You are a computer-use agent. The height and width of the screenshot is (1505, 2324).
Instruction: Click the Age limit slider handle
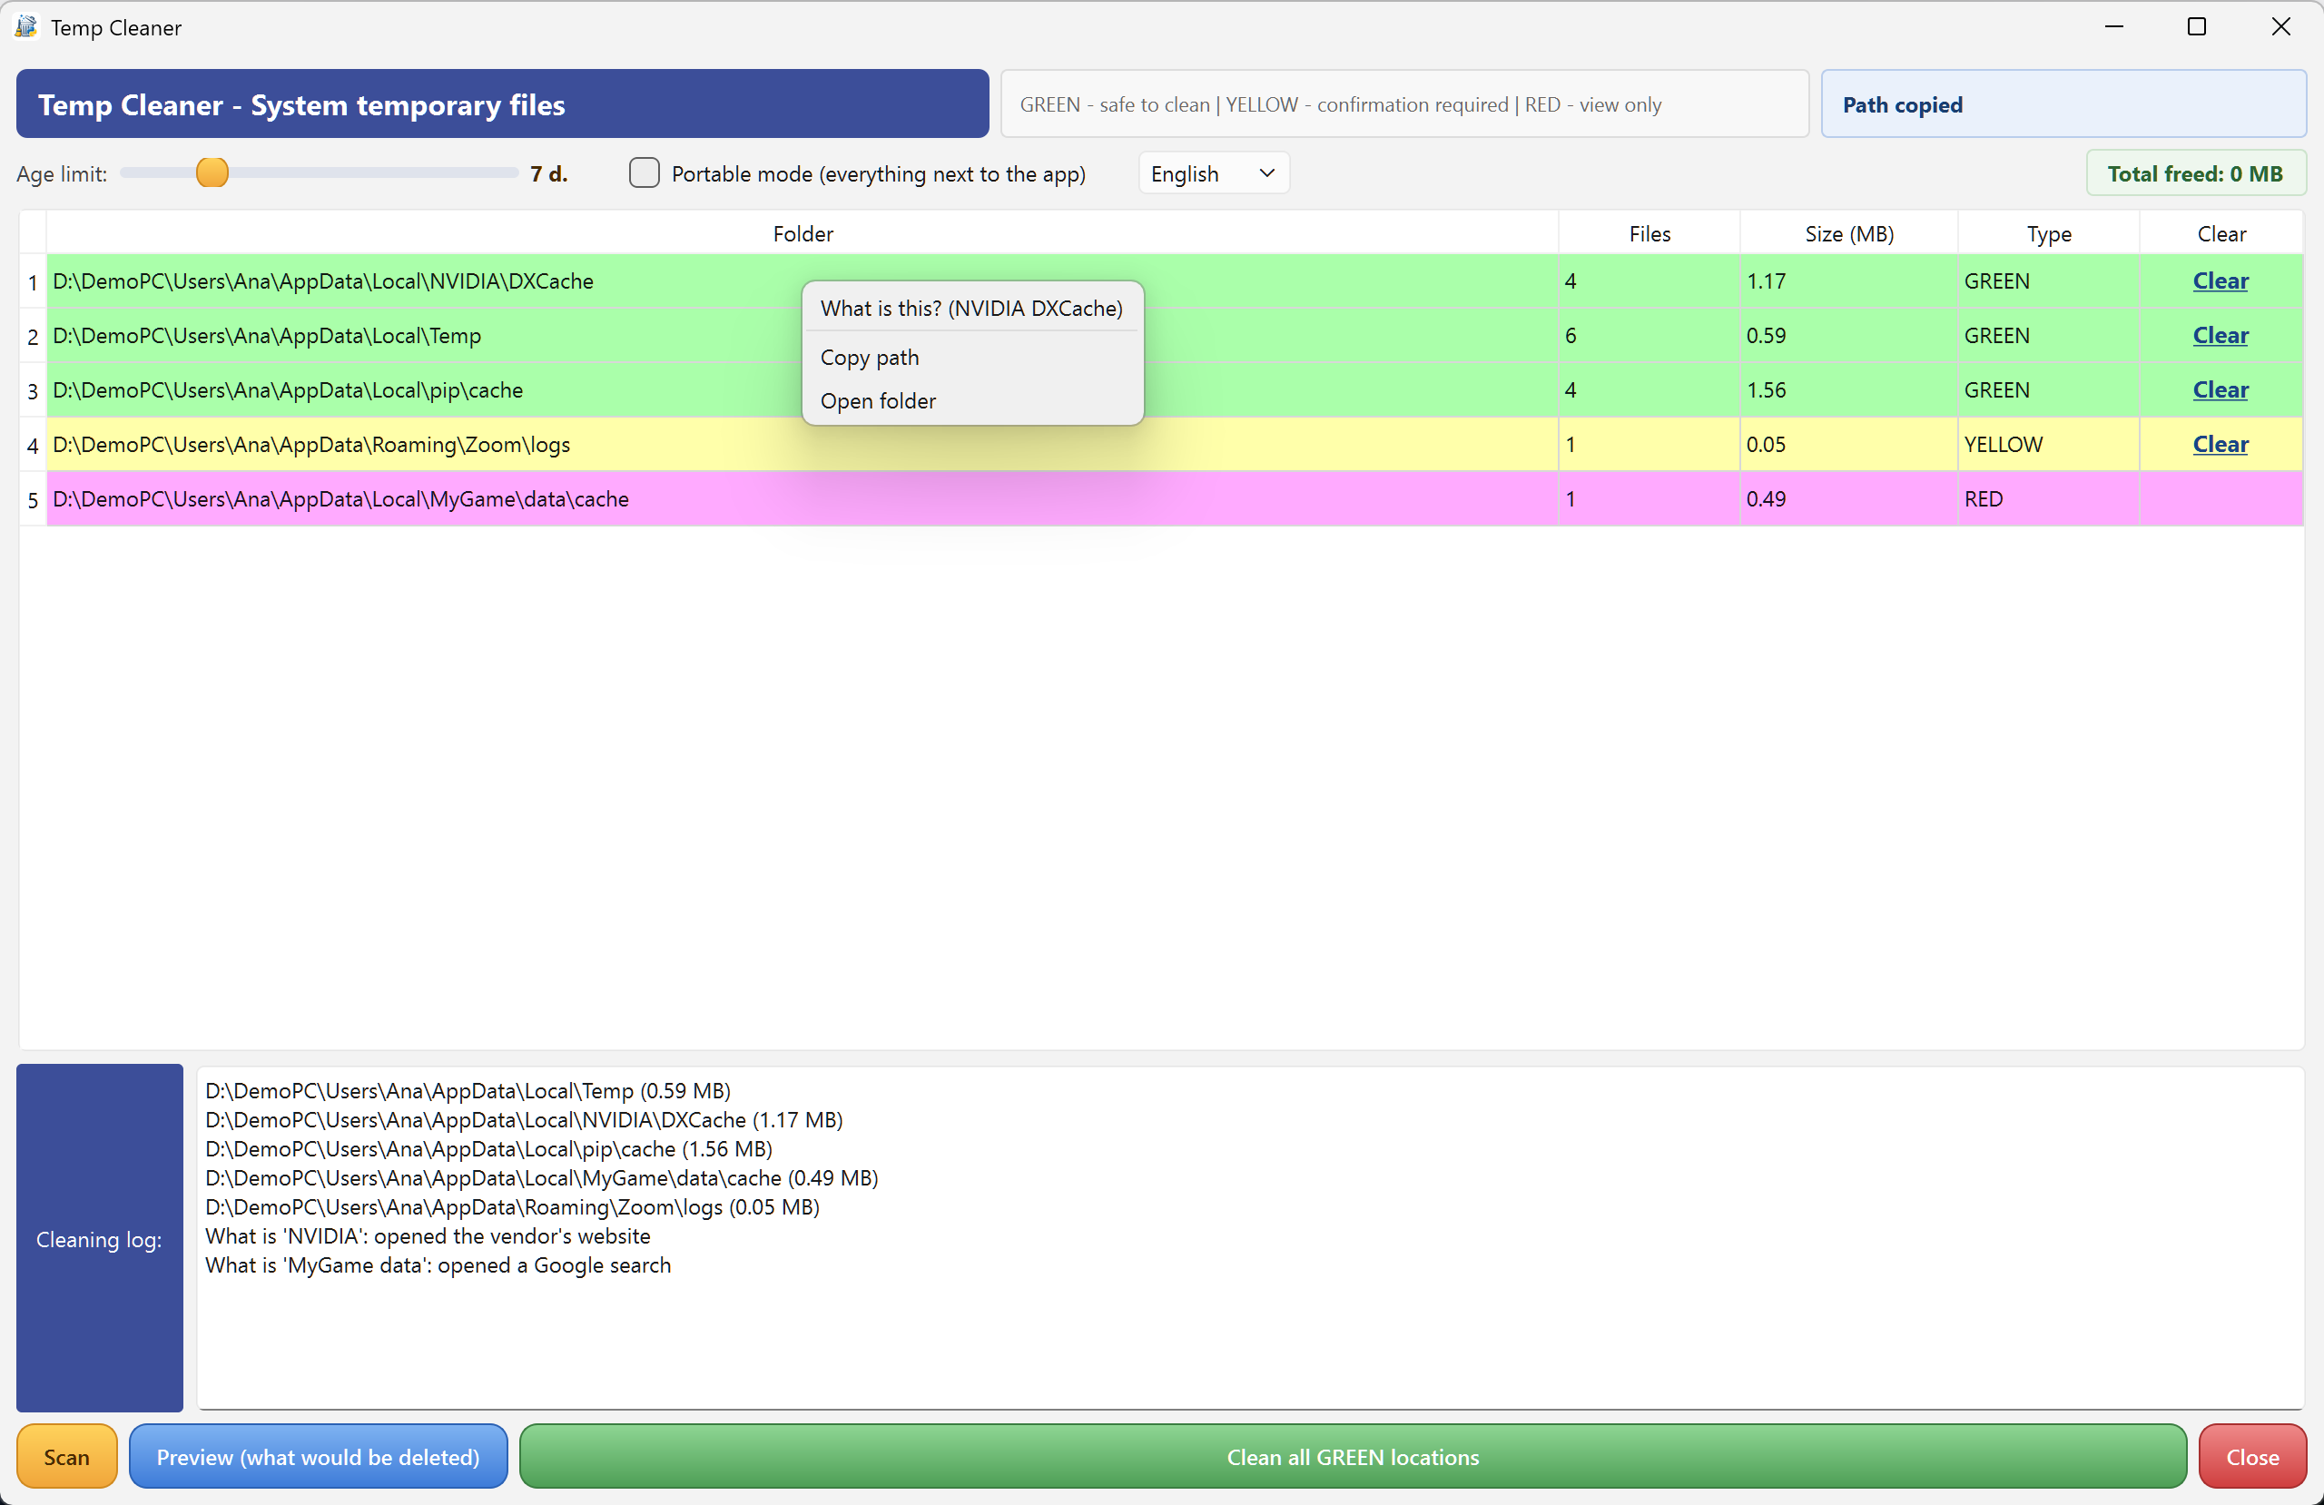pos(212,172)
